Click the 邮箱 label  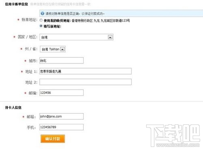click(31, 117)
